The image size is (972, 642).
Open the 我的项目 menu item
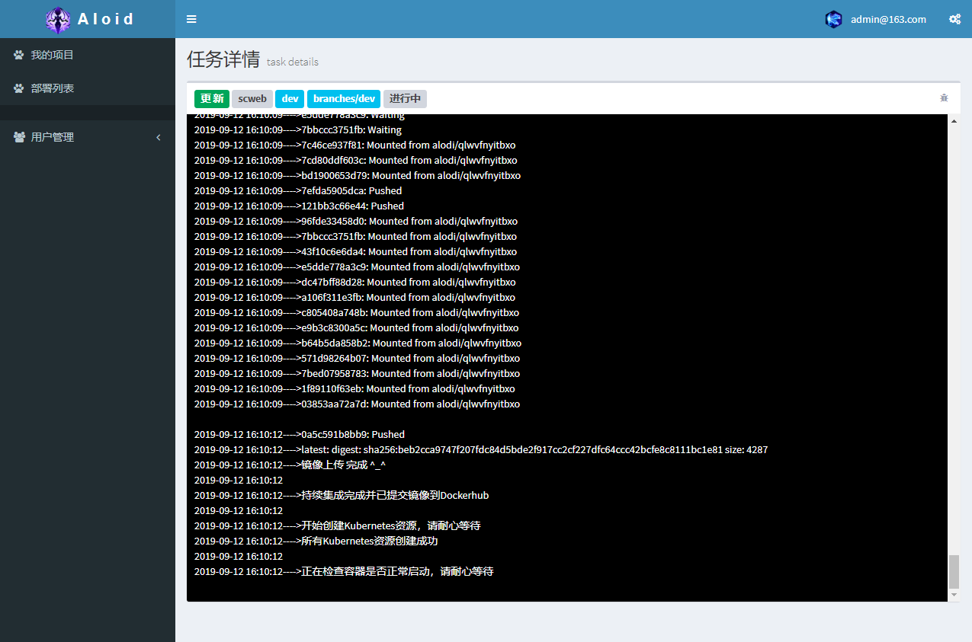pos(52,55)
